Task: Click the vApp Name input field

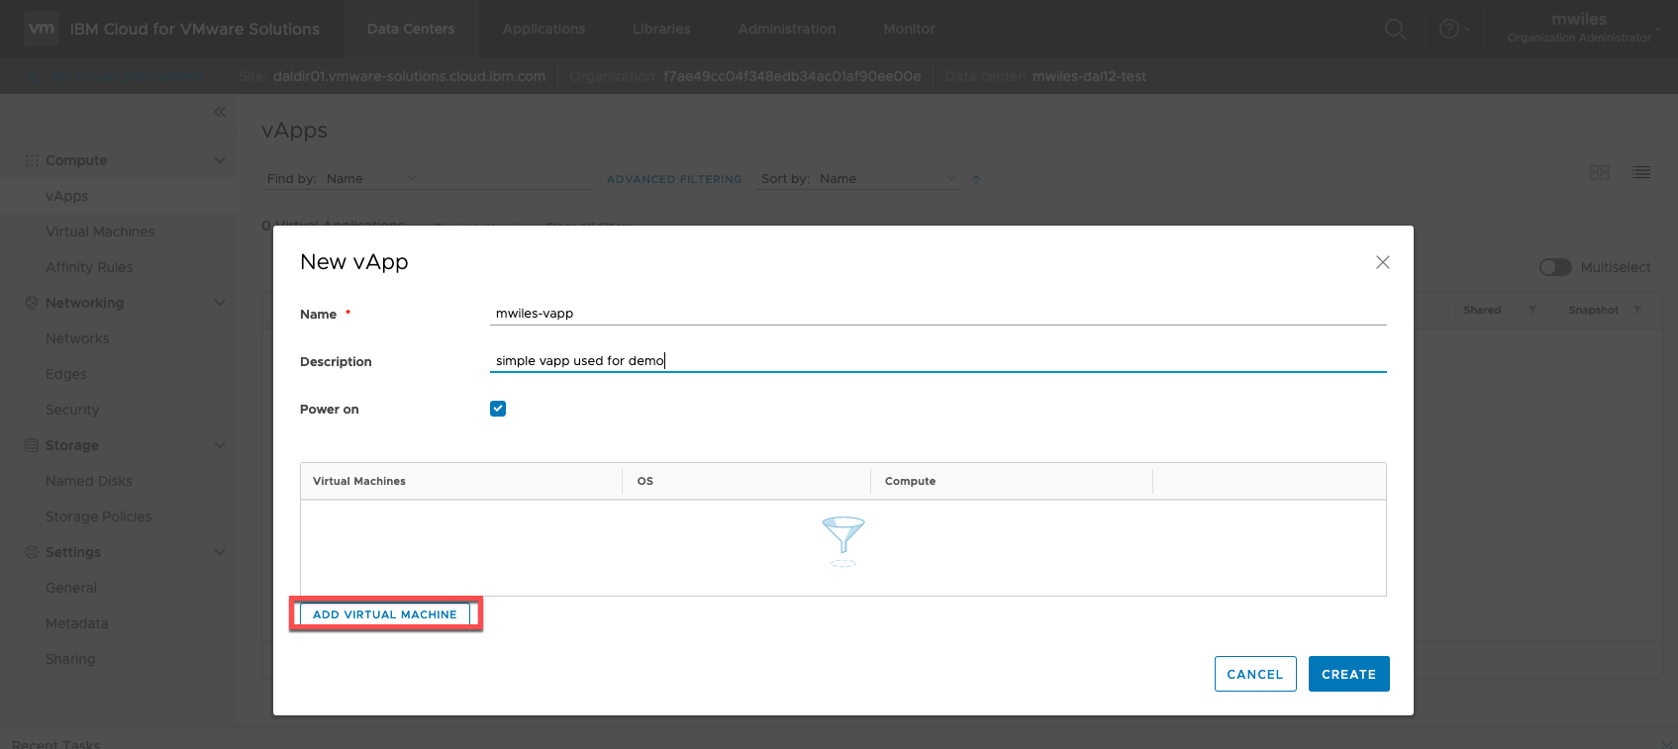Action: (938, 314)
